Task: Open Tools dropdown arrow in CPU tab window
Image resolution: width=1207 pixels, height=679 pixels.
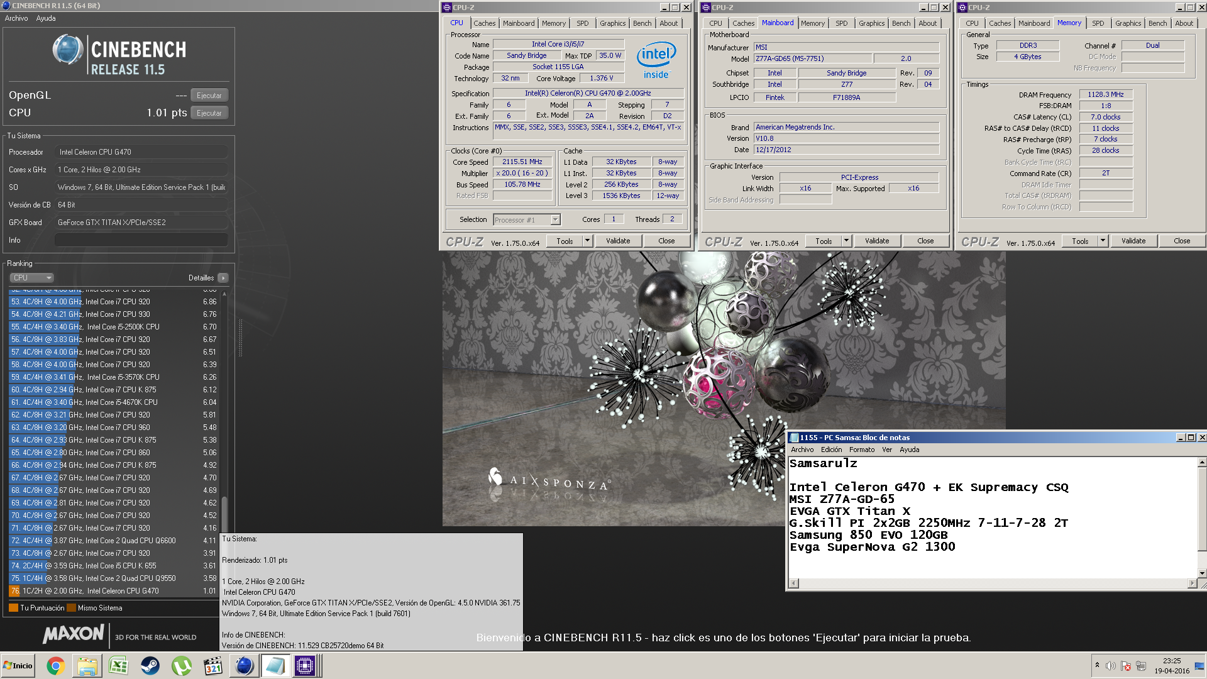Action: [587, 241]
